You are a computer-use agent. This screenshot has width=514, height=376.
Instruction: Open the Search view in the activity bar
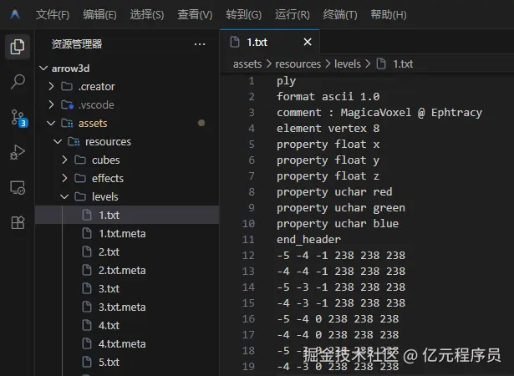pyautogui.click(x=18, y=82)
